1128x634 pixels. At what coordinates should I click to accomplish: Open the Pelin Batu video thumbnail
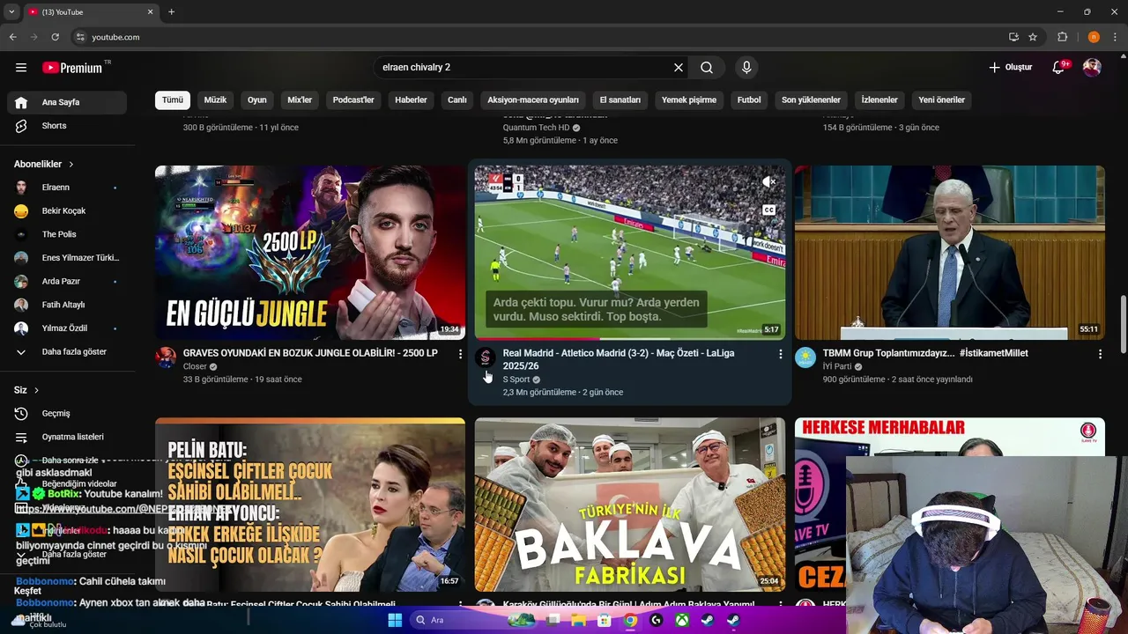point(310,505)
